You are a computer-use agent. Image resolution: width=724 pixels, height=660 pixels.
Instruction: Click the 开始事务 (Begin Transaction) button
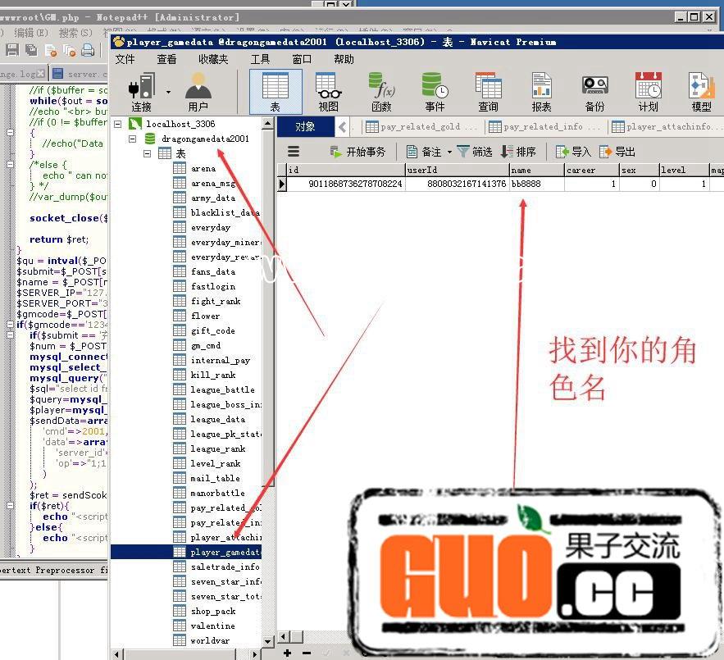coord(357,152)
